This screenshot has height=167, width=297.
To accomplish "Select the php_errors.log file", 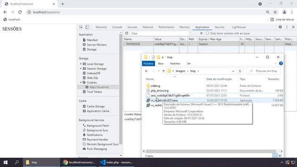I will pyautogui.click(x=160, y=91).
